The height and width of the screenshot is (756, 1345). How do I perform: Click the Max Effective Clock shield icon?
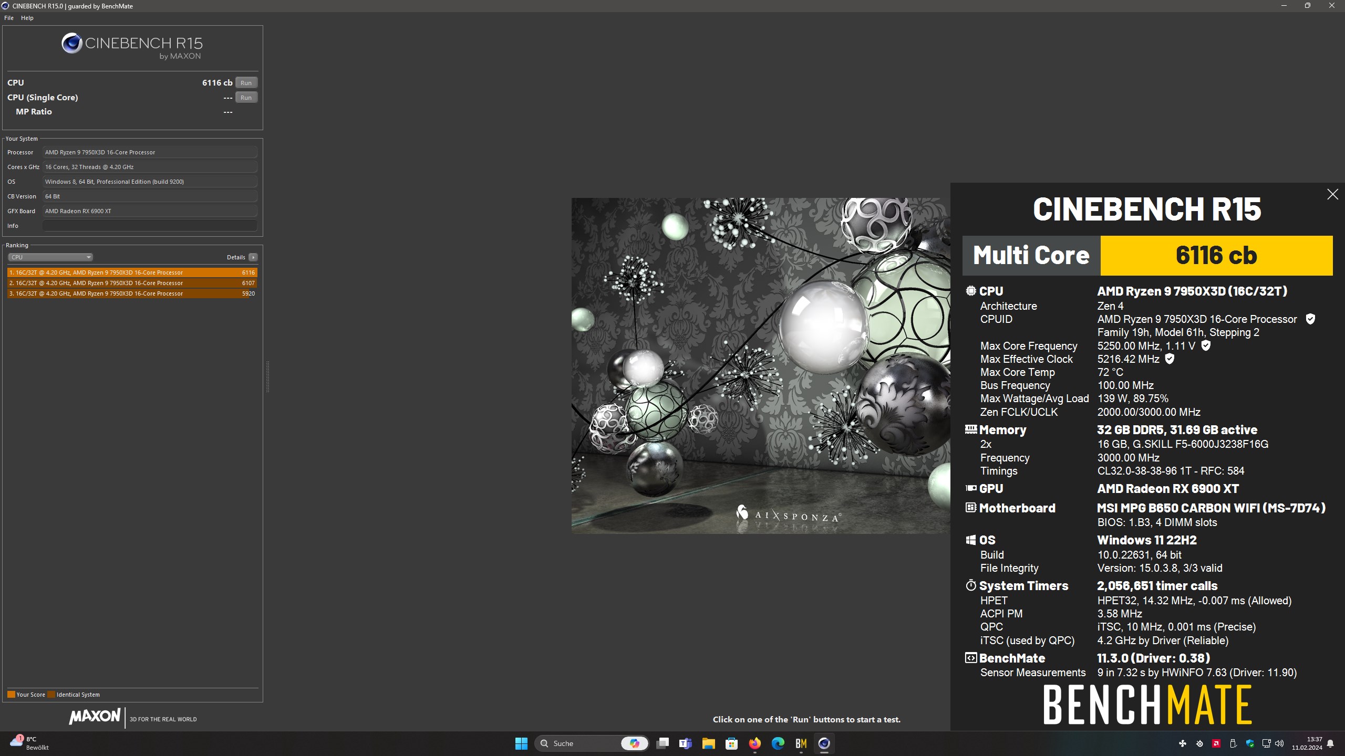[x=1170, y=359]
